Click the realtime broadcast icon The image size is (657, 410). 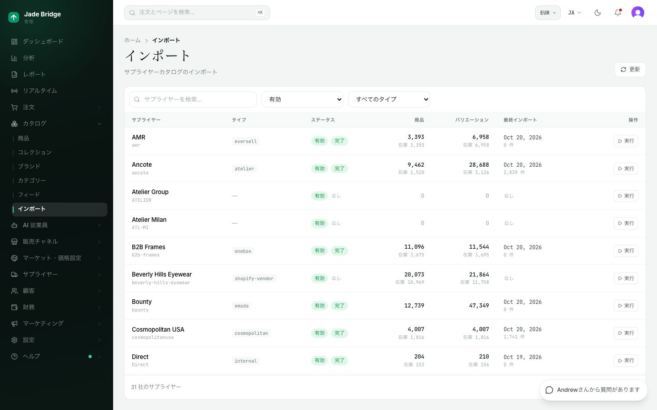click(x=15, y=91)
